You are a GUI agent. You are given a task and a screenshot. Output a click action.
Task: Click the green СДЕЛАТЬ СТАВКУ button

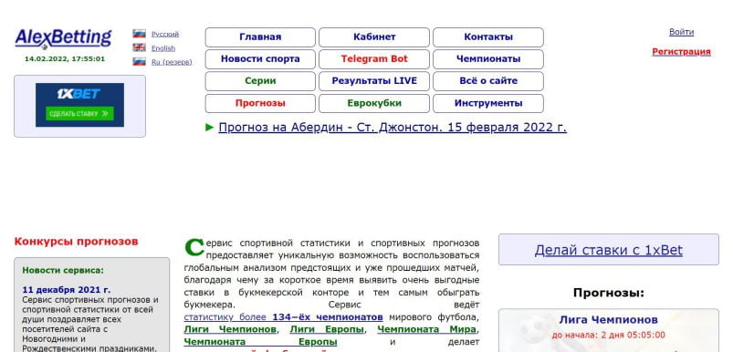pyautogui.click(x=79, y=113)
